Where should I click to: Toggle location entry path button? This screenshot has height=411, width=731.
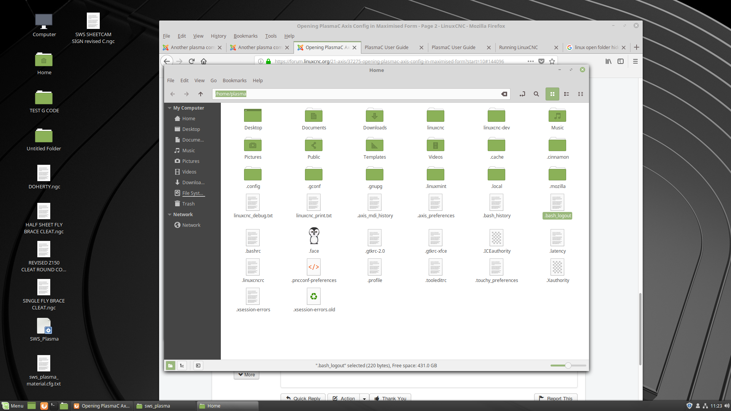pos(522,94)
